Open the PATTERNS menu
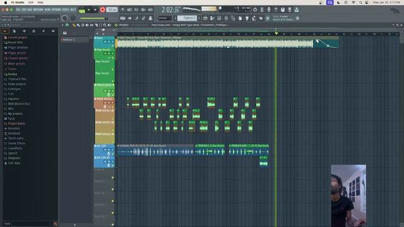The image size is (404, 227). tap(38, 9)
